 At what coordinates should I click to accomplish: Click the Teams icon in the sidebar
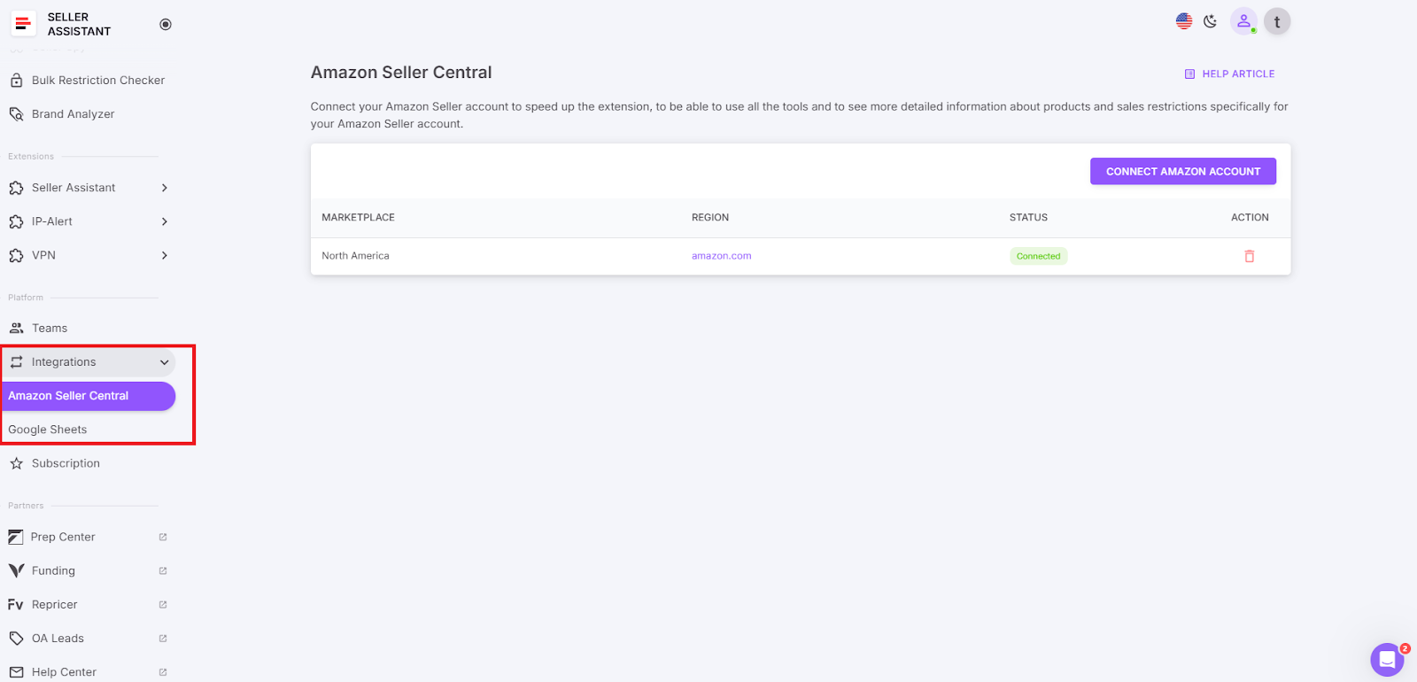pos(16,328)
